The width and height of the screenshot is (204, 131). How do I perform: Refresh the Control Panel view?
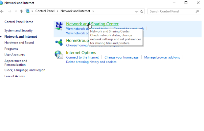[142, 11]
